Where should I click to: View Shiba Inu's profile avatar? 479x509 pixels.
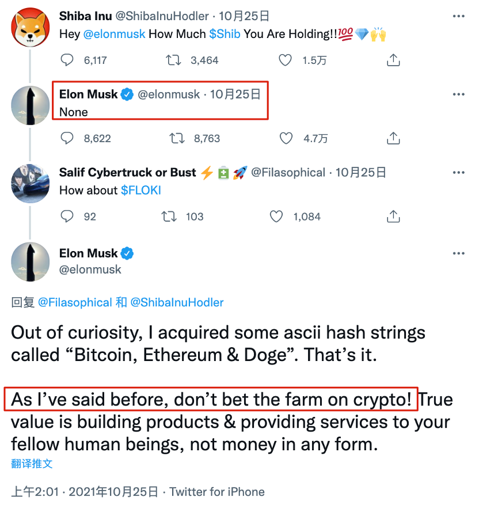pyautogui.click(x=31, y=28)
